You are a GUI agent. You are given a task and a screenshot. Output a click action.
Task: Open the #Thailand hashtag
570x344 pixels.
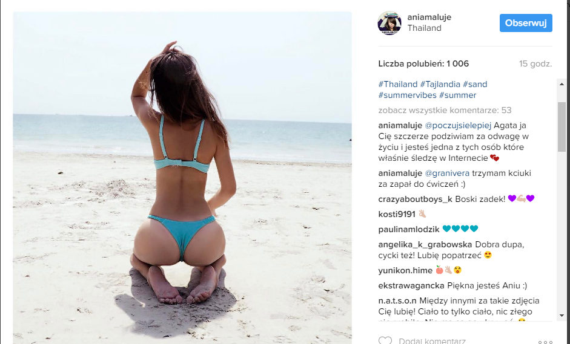pyautogui.click(x=398, y=84)
